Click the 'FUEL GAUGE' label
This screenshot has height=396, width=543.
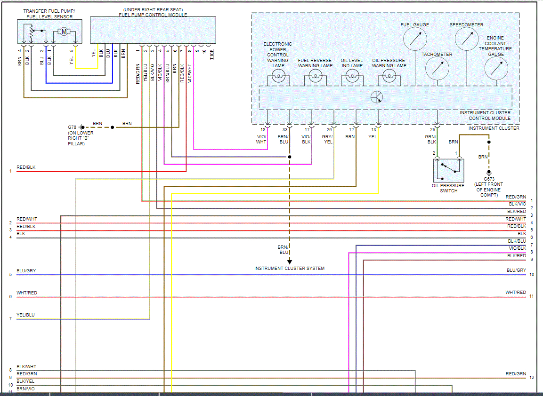(x=415, y=25)
